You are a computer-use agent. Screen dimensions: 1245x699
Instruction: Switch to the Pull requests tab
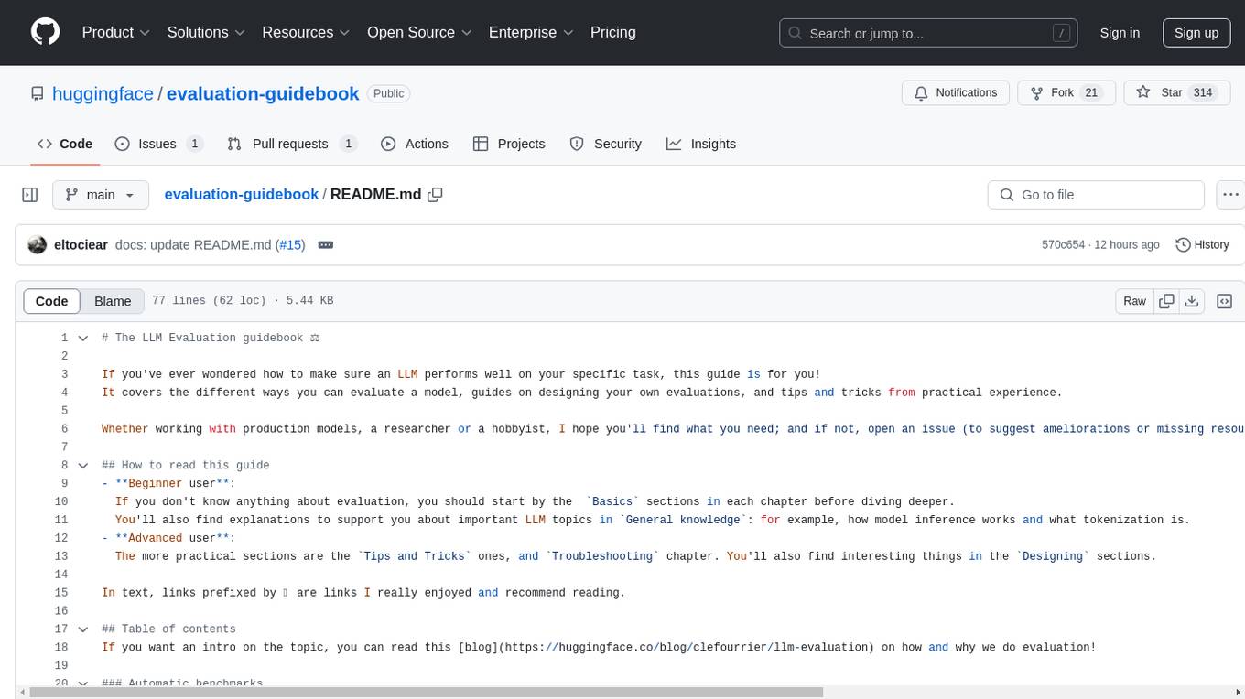click(x=291, y=144)
